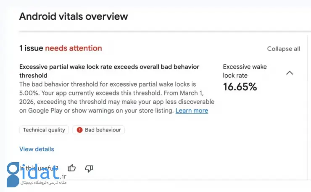Image resolution: width=311 pixels, height=192 pixels.
Task: Click the Persian caption under gidat logo
Action: 44,183
